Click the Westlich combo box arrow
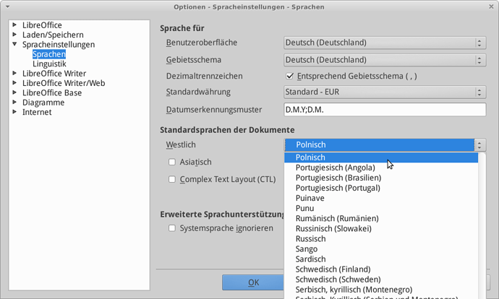Image resolution: width=499 pixels, height=299 pixels. tap(480, 145)
